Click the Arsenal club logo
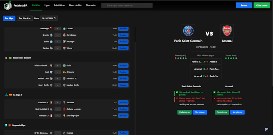Screen dimensions: 273x135 click(x=227, y=31)
